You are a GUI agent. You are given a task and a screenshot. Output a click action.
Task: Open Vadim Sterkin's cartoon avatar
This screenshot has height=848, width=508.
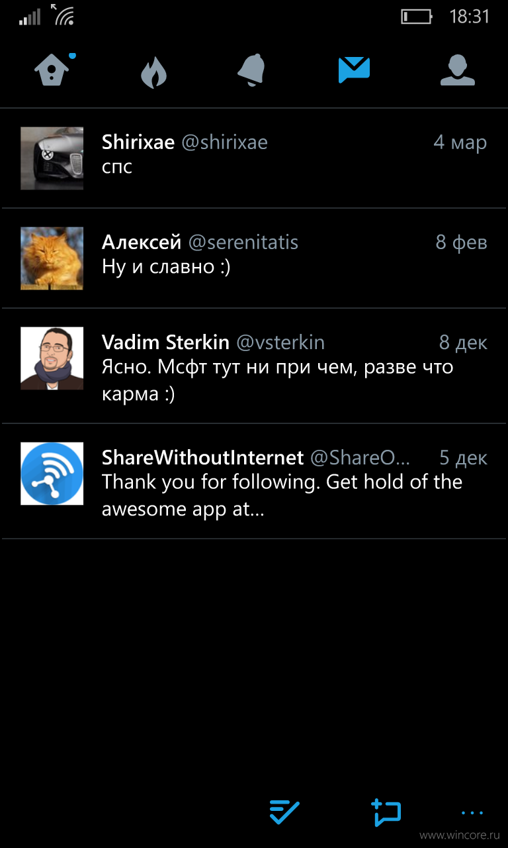52,358
